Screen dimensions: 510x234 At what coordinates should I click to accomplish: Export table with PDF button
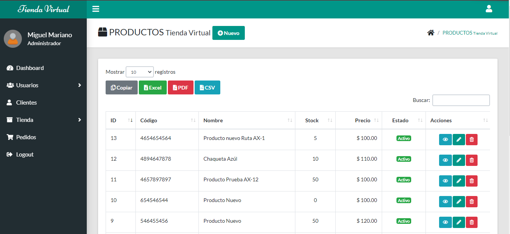point(181,87)
